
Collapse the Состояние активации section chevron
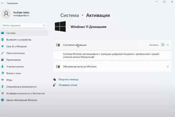point(168,45)
